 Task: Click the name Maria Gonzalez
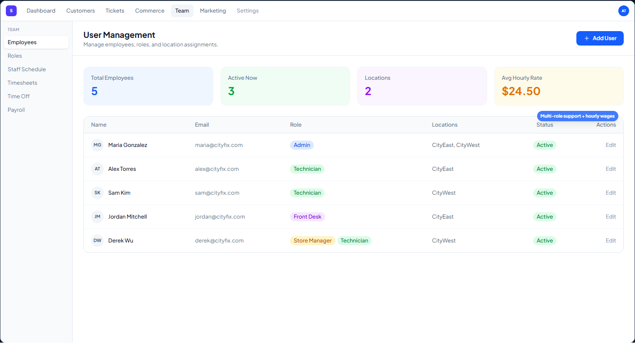tap(128, 145)
